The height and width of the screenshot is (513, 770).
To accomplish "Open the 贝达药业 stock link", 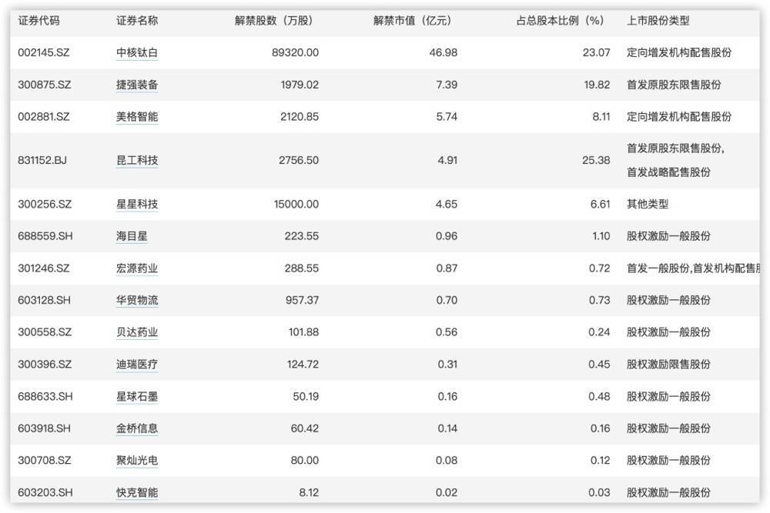I will point(137,332).
